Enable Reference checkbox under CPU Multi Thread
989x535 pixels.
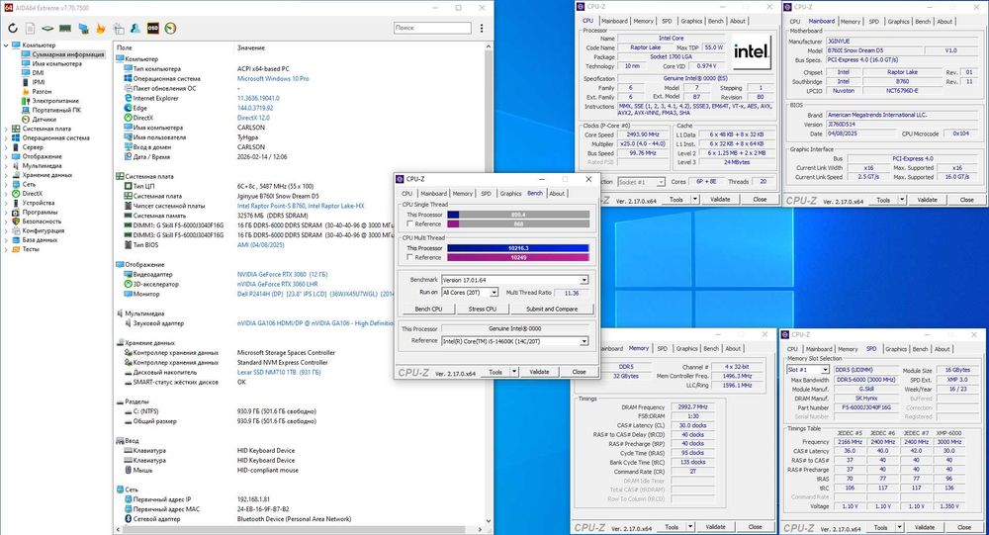(x=410, y=257)
